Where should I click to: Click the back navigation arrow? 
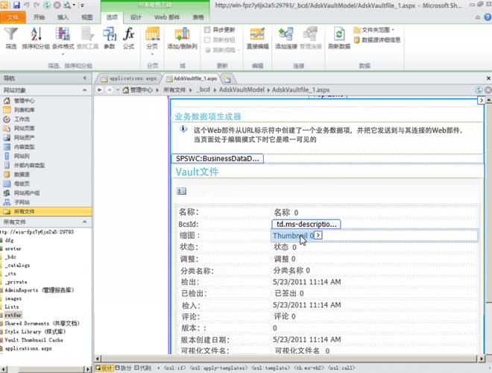100,90
